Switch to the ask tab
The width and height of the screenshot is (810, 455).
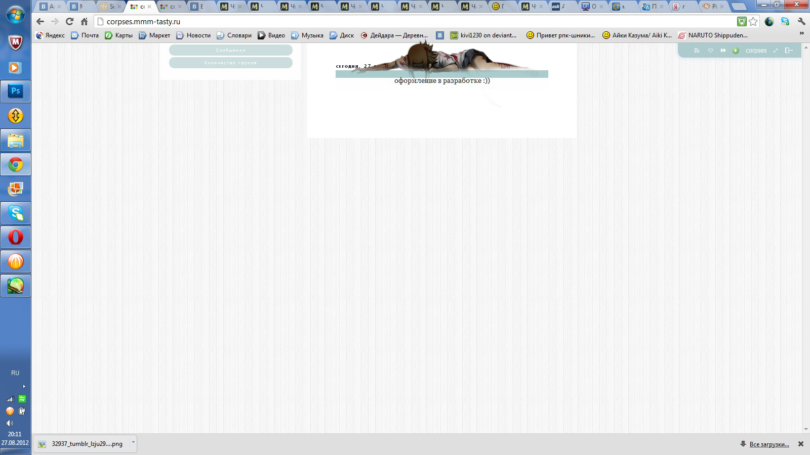pos(558,7)
